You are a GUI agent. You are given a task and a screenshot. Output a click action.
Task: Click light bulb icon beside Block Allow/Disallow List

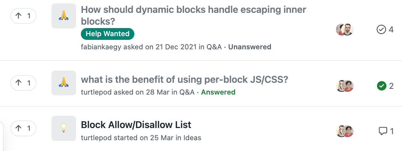(x=64, y=128)
